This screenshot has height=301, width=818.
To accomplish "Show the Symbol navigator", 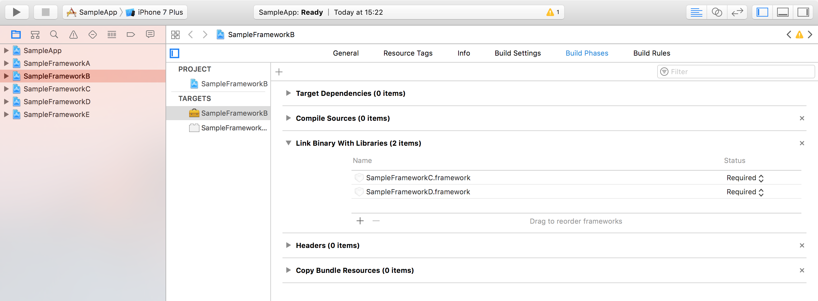I will coord(35,35).
